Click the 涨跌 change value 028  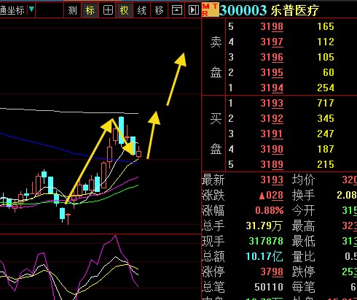pyautogui.click(x=271, y=196)
